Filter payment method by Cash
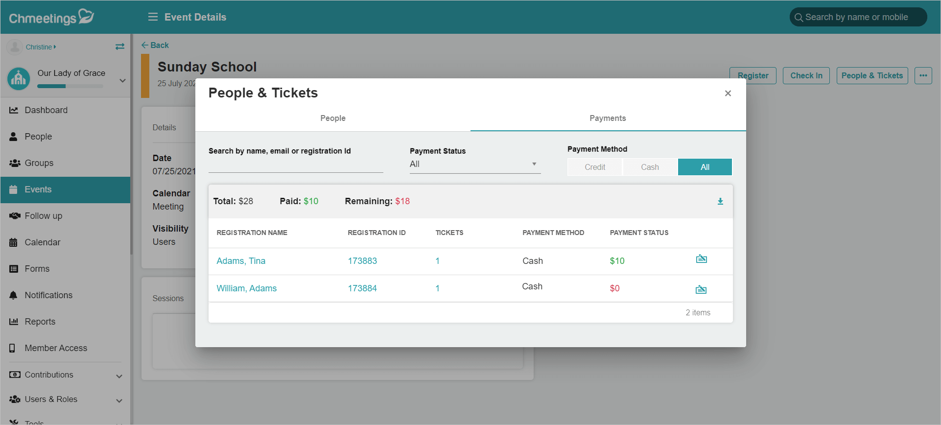 (x=650, y=167)
